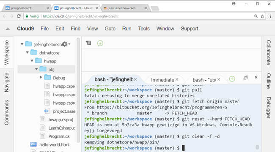Close the console panel
Screen dimensions: 275x152
(256, 77)
